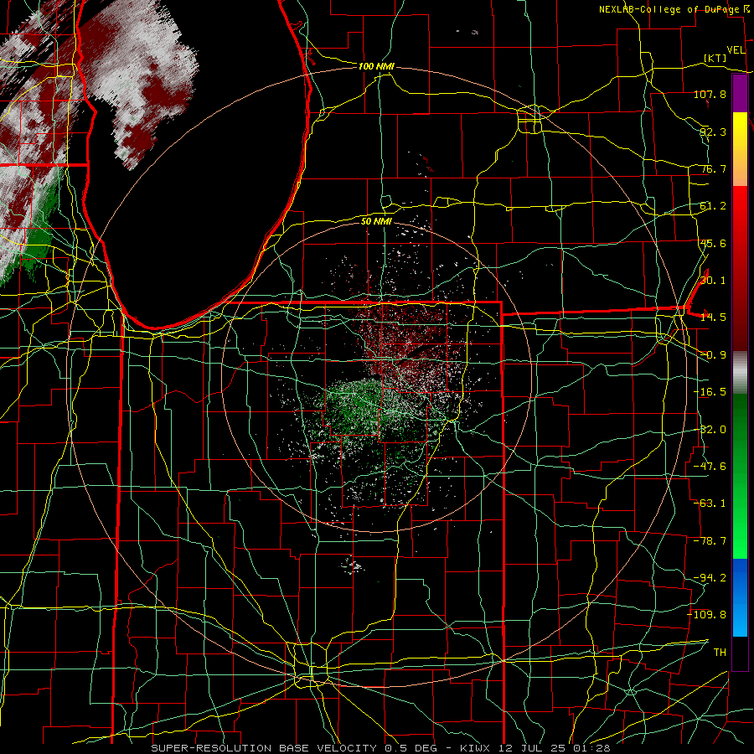
Task: Select the 107.8 velocity scale value
Action: tap(710, 94)
